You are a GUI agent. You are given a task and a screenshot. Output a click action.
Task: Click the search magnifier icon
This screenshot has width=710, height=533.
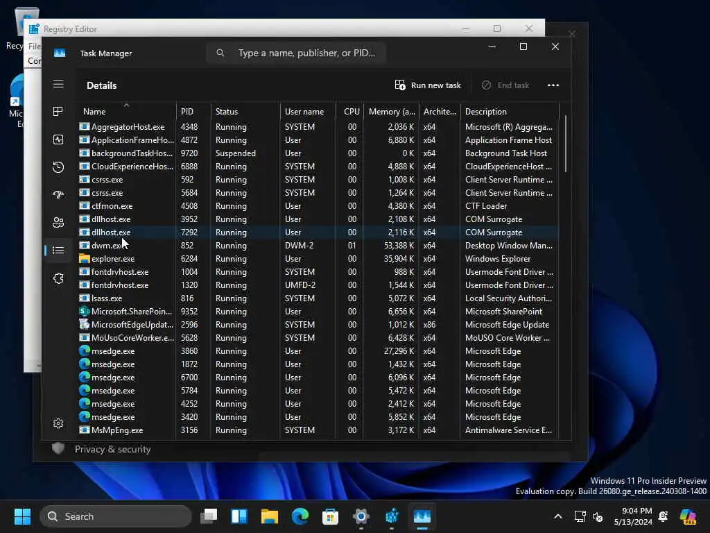[220, 53]
